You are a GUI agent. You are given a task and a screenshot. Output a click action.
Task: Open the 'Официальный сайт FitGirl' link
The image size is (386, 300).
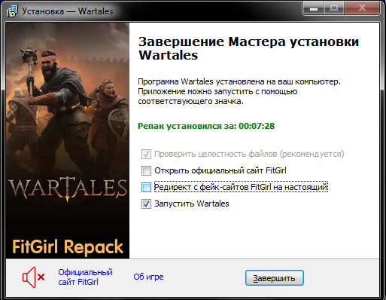pos(85,277)
